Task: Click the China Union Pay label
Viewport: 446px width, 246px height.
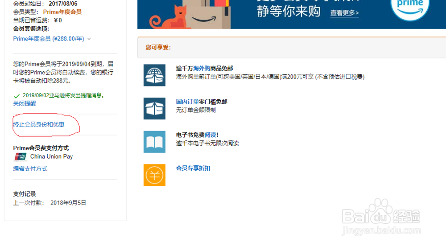Action: click(51, 156)
